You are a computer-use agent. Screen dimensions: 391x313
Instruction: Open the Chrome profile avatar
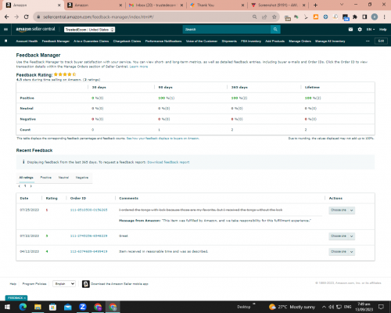375,17
